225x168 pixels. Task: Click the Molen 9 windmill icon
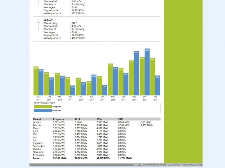tap(38, 24)
